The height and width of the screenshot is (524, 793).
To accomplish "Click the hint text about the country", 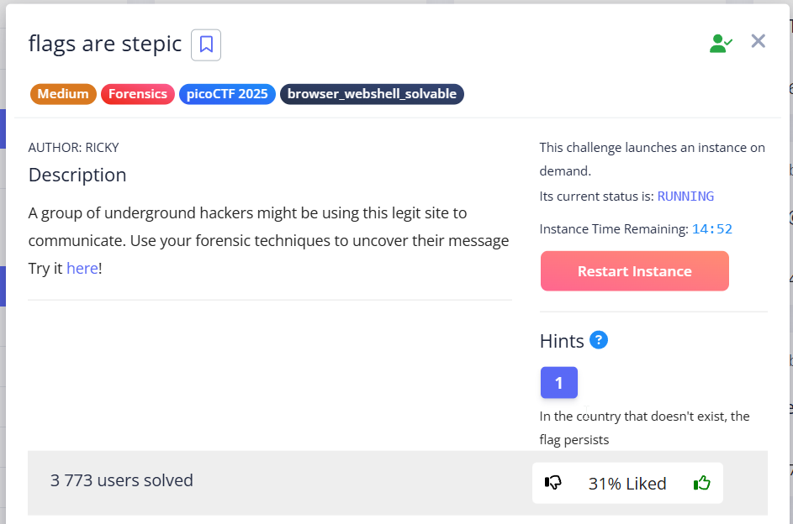I will click(x=644, y=427).
